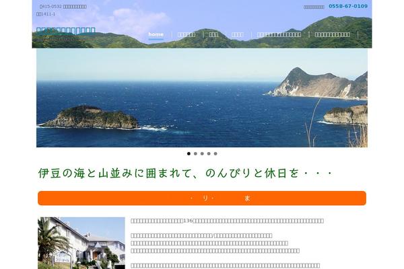Select the first active slideshow dot
This screenshot has width=404, height=269.
pyautogui.click(x=189, y=154)
